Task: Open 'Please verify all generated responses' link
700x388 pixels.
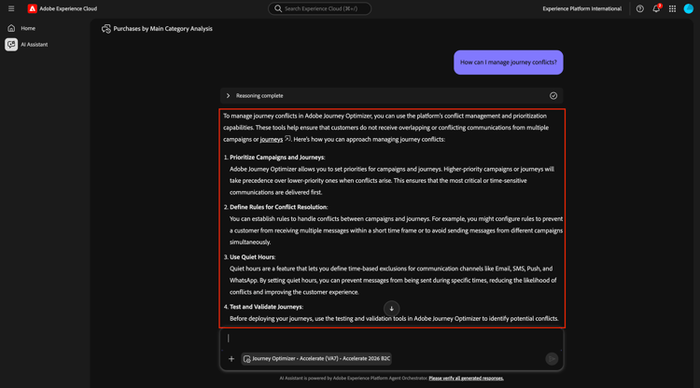Action: click(466, 378)
